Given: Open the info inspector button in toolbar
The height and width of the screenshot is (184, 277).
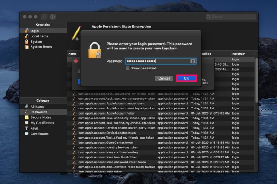Looking at the screenshot, I should click(53, 17).
